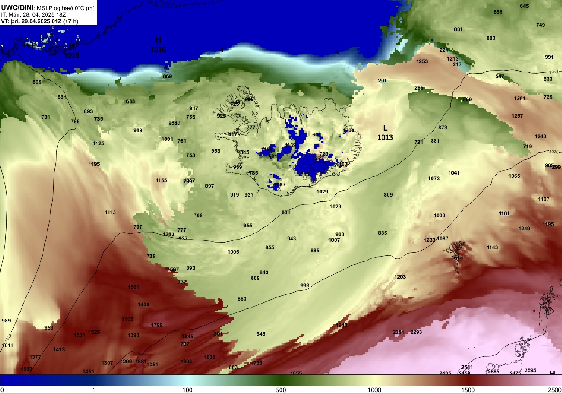The width and height of the screenshot is (562, 394).
Task: Click the height value 1257
Action: 517,116
